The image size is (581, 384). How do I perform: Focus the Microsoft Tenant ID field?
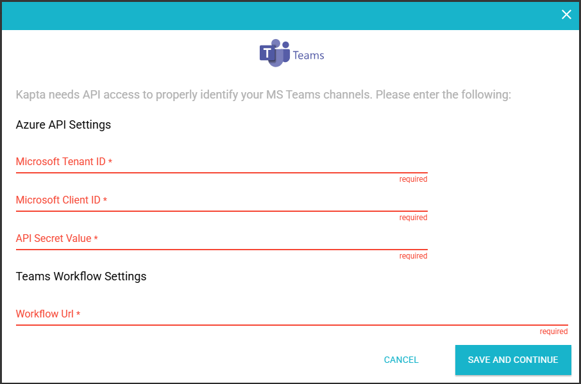coord(221,163)
